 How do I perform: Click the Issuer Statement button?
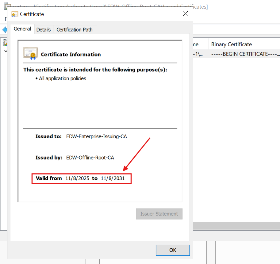pos(159,214)
